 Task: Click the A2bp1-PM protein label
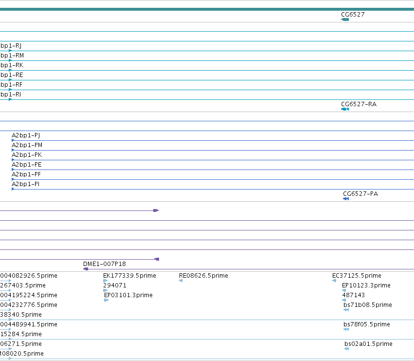[27, 145]
